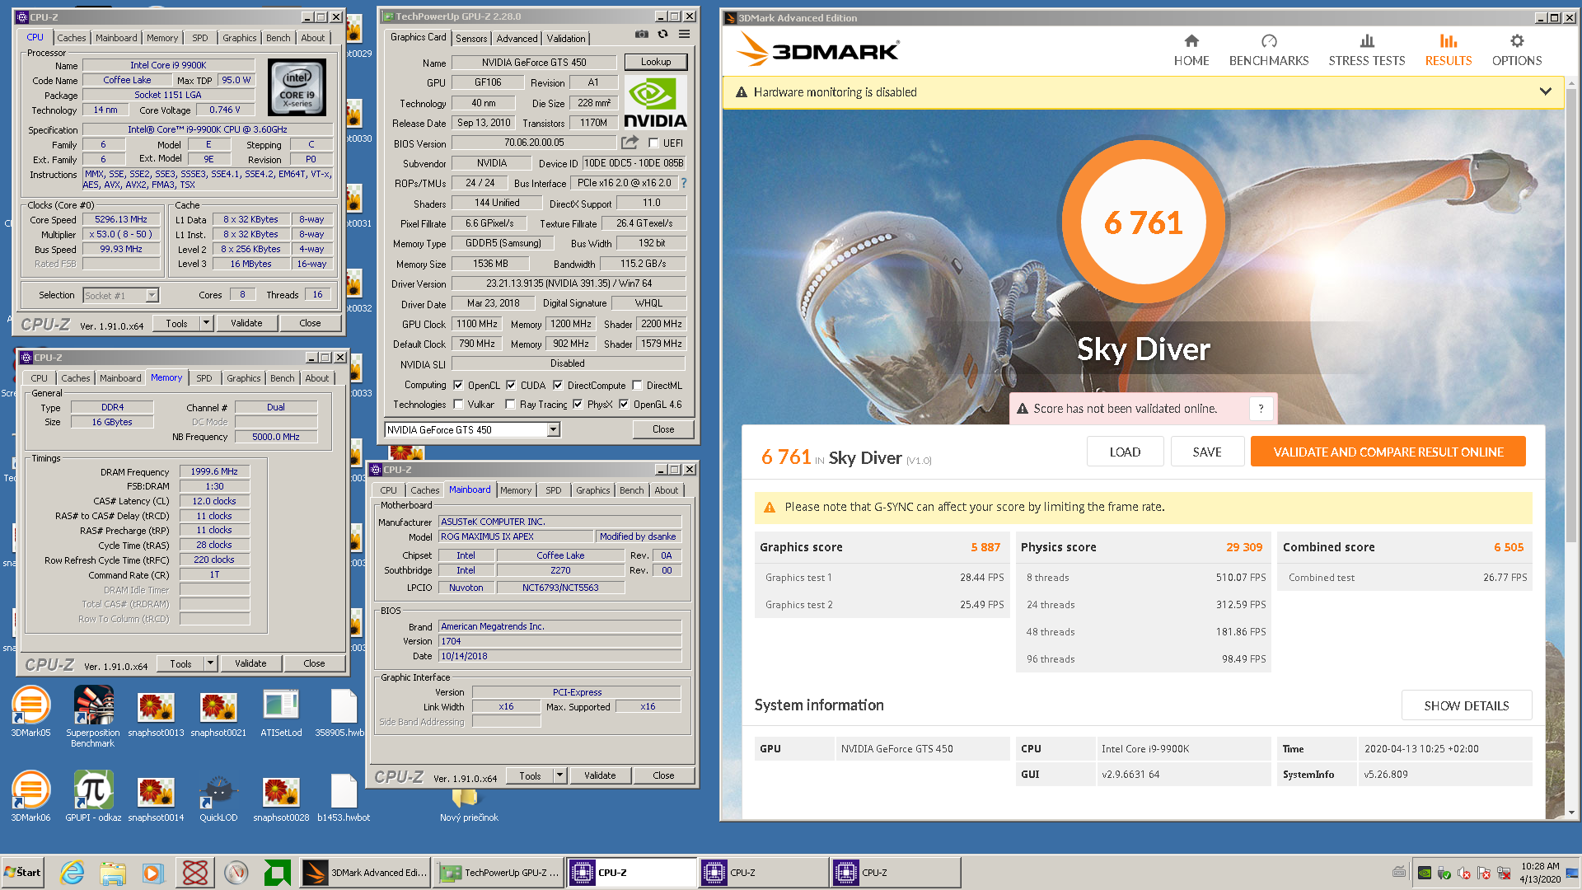
Task: Open the Advanced tab in GPU-Z
Action: (517, 38)
